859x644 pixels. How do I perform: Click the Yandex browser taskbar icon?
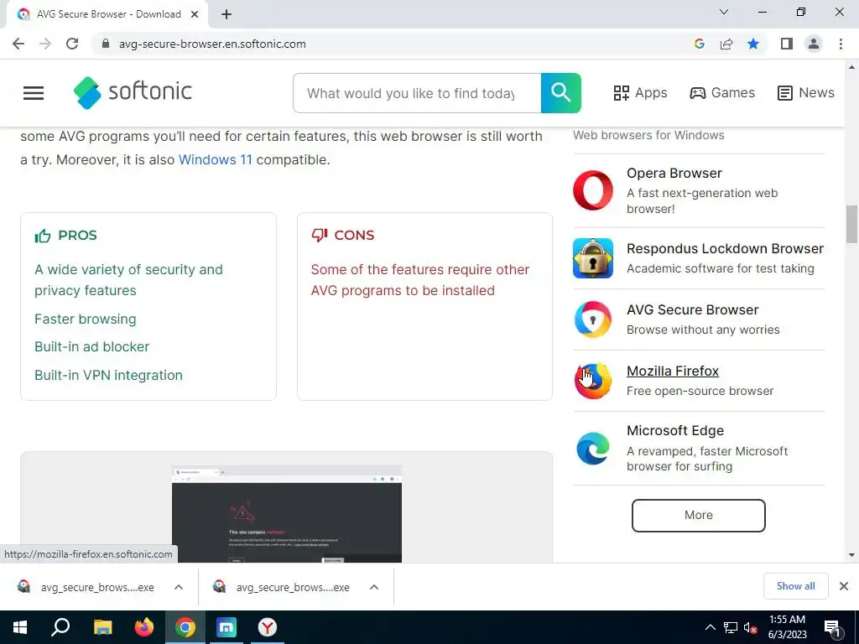coord(268,627)
